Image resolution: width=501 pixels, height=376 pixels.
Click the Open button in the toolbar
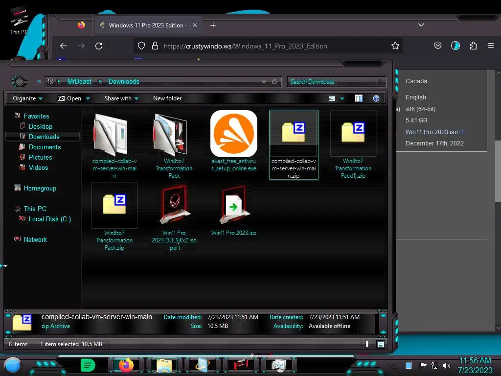click(69, 98)
